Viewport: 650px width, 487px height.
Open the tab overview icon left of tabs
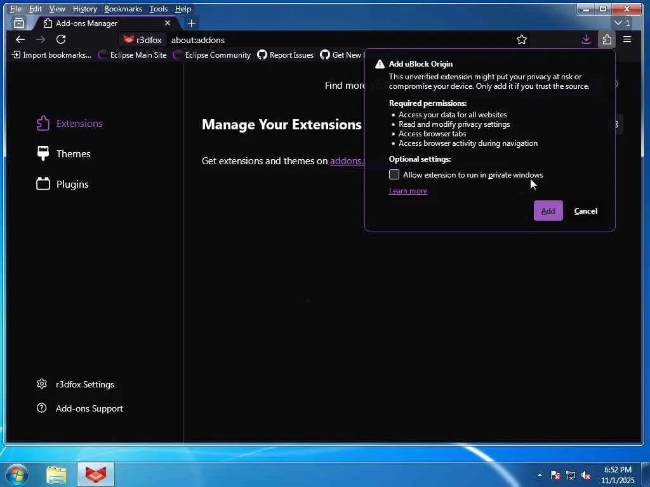tap(18, 23)
